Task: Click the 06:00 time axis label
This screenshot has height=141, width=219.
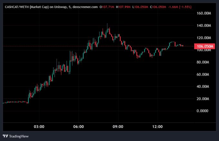Action: click(x=79, y=127)
